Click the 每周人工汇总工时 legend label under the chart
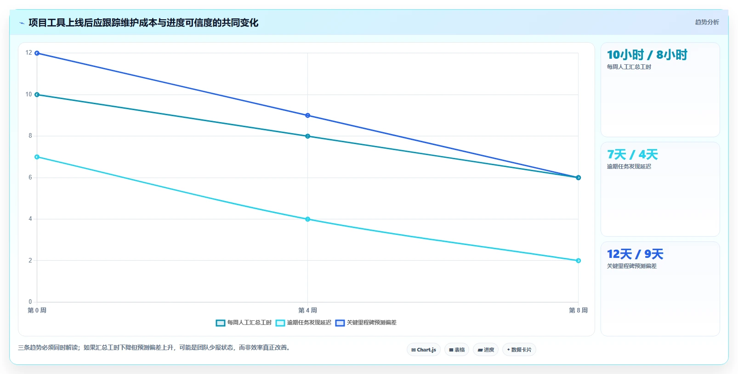738x374 pixels. [x=250, y=323]
